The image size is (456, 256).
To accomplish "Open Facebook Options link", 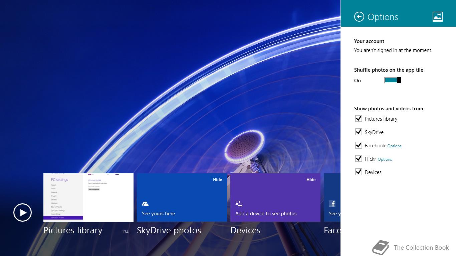I will tap(394, 146).
